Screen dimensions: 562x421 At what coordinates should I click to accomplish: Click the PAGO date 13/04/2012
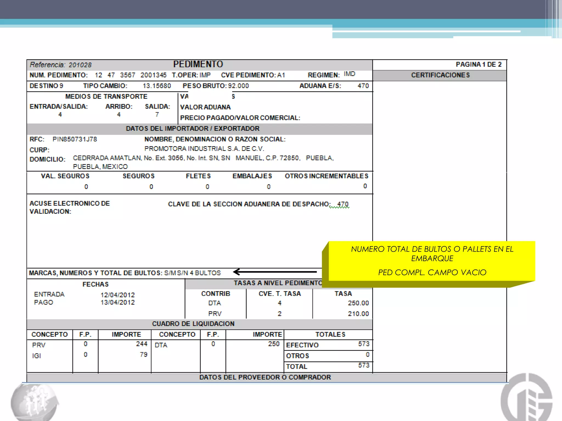pyautogui.click(x=117, y=302)
